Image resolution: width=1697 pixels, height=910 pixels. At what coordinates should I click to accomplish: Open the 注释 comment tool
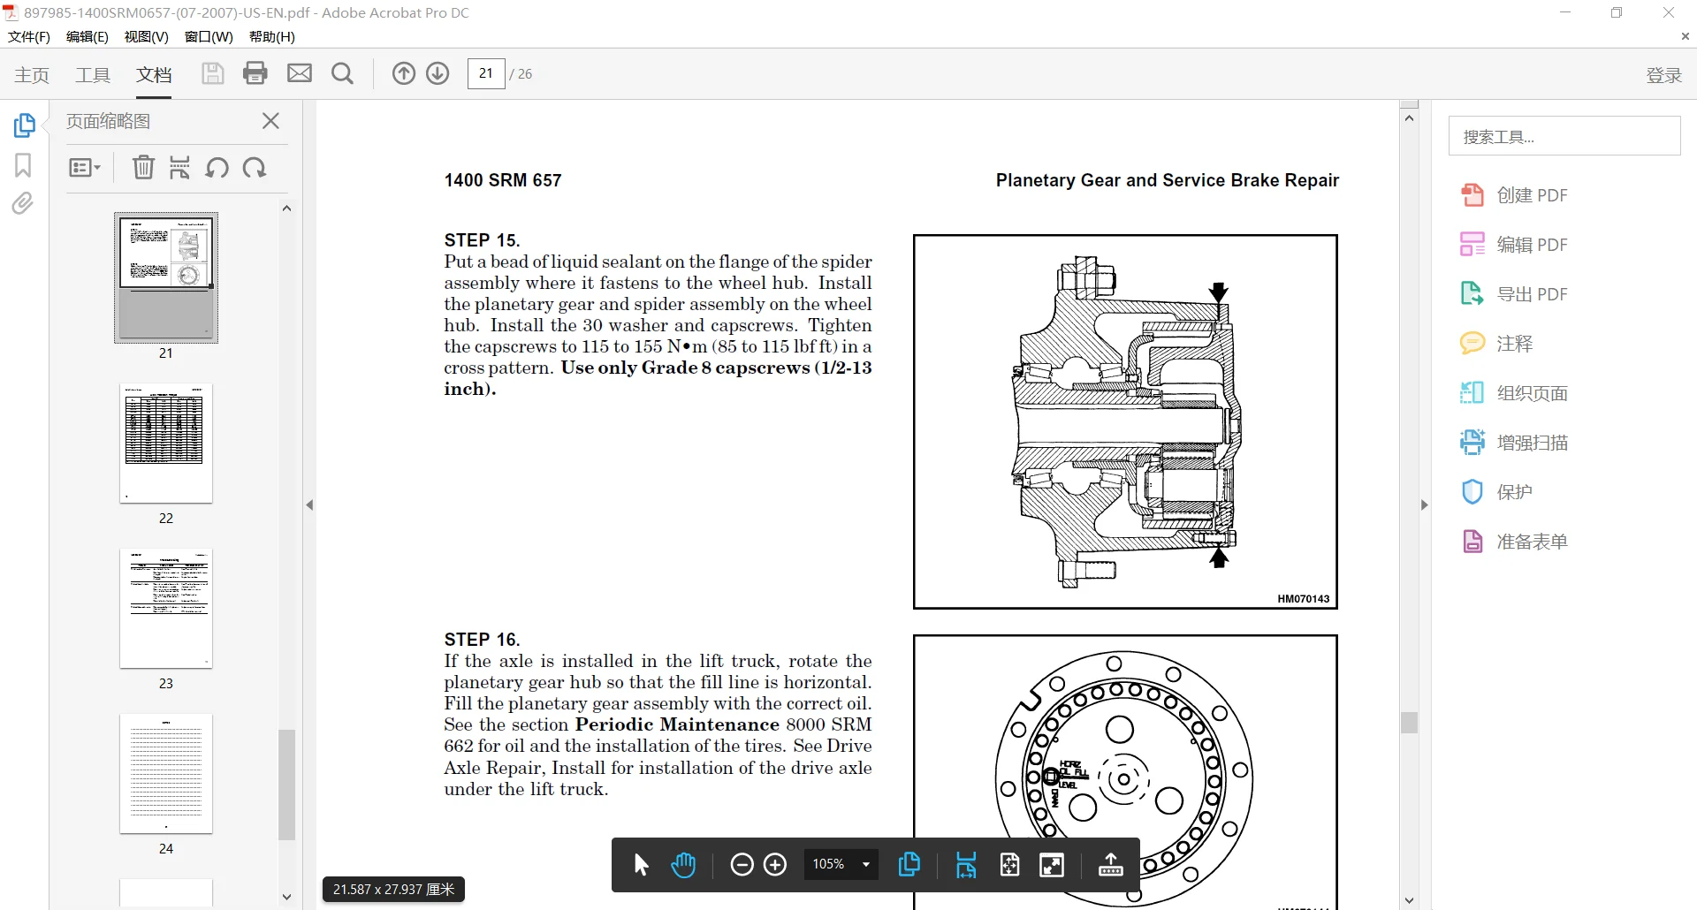click(x=1496, y=344)
